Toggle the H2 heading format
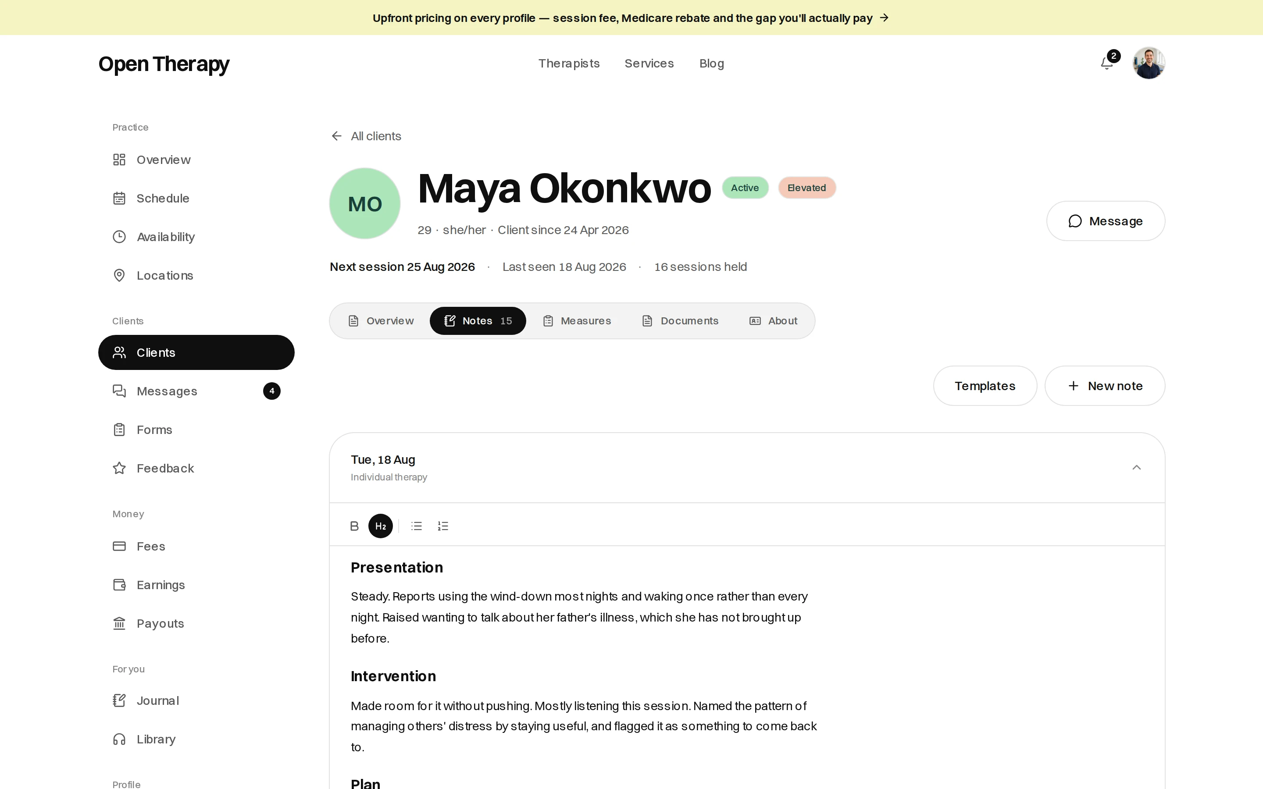The height and width of the screenshot is (789, 1263). click(x=381, y=526)
